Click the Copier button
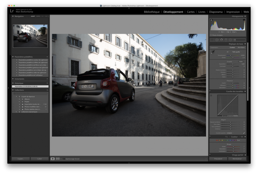Image resolution: width=258 pixels, height=174 pixels. (20, 159)
